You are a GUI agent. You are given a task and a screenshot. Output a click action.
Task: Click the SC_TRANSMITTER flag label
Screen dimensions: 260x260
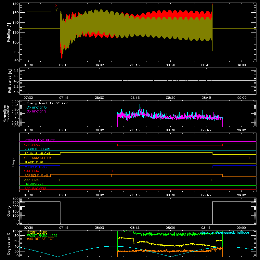38,158
